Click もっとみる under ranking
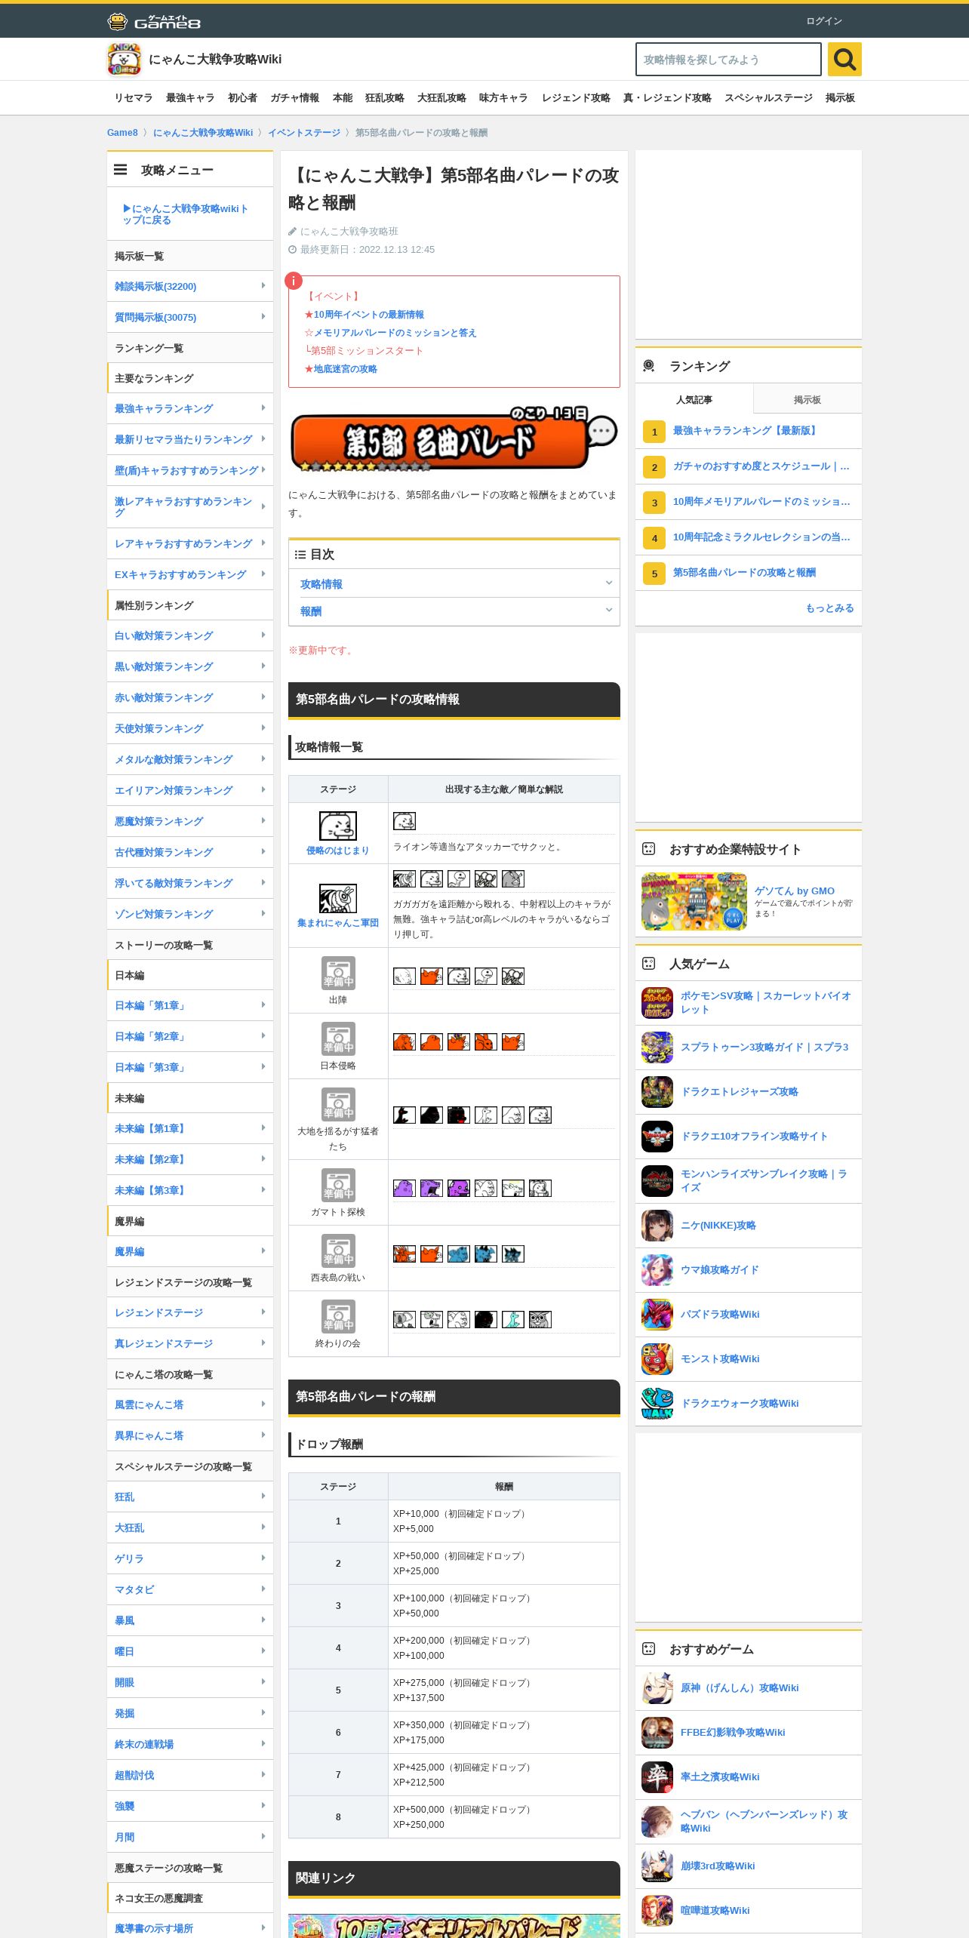 coord(829,608)
